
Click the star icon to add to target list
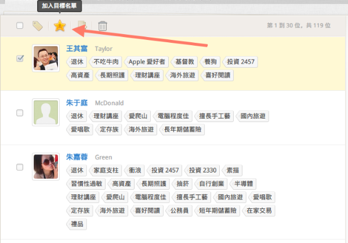point(59,25)
